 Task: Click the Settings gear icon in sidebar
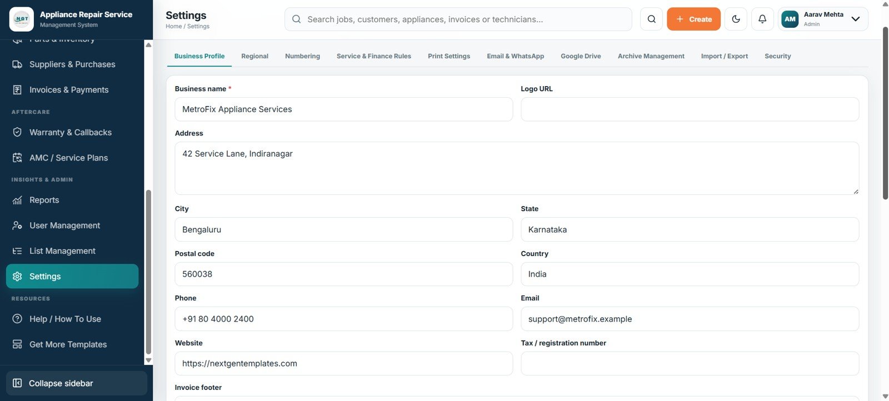pyautogui.click(x=17, y=277)
